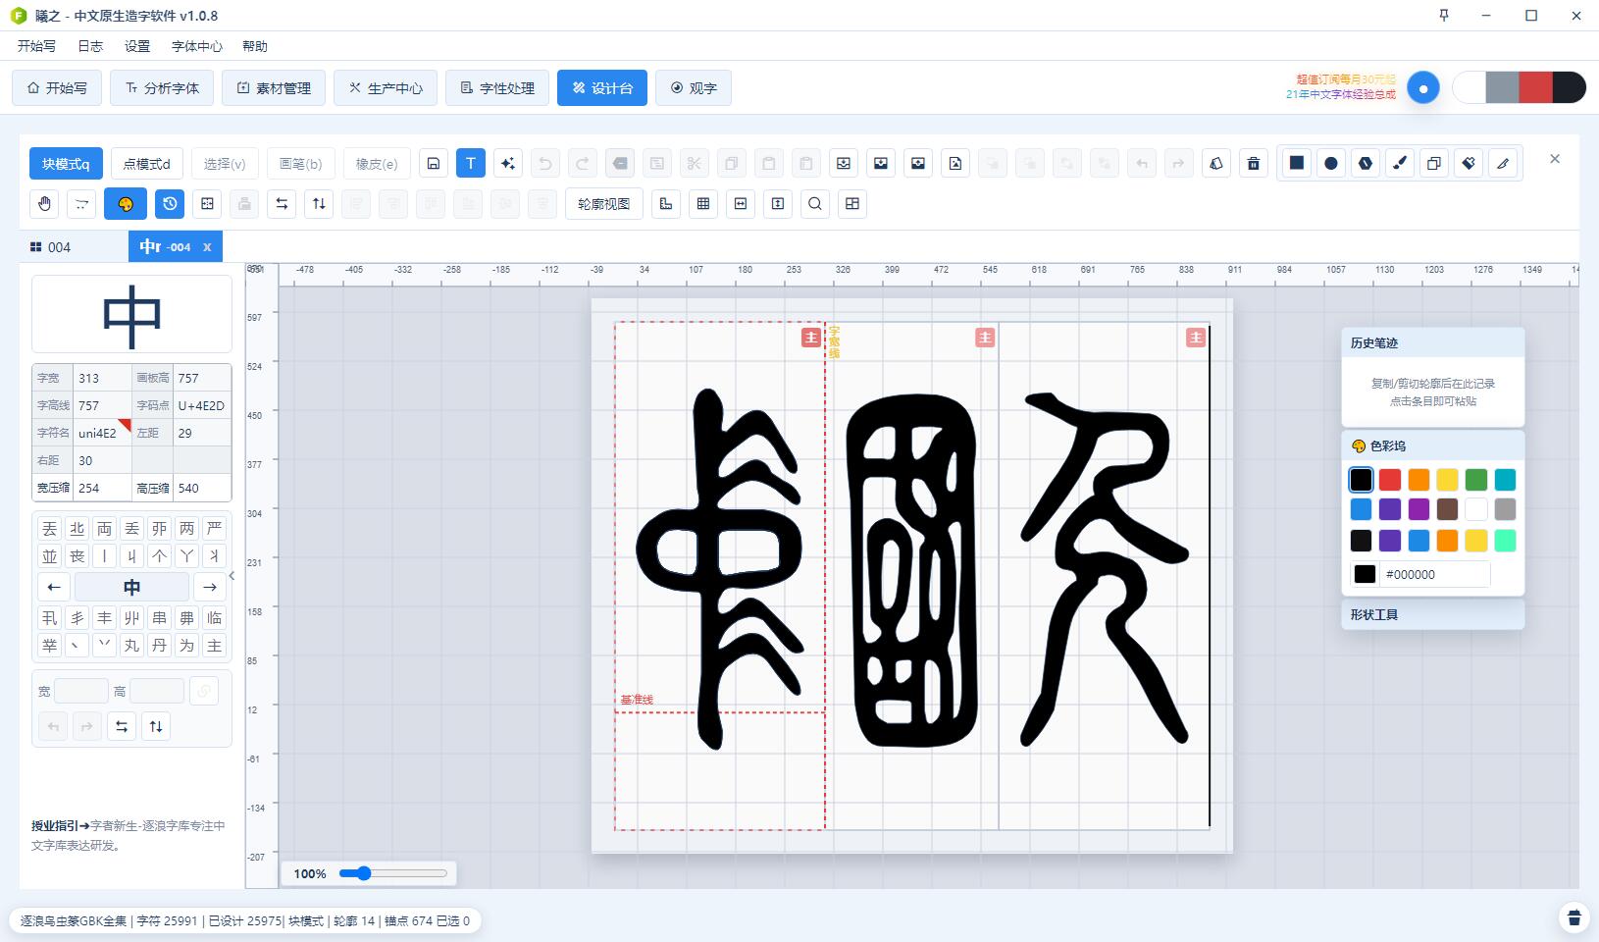Open the 字体中心 menu
The width and height of the screenshot is (1599, 942).
pyautogui.click(x=197, y=46)
